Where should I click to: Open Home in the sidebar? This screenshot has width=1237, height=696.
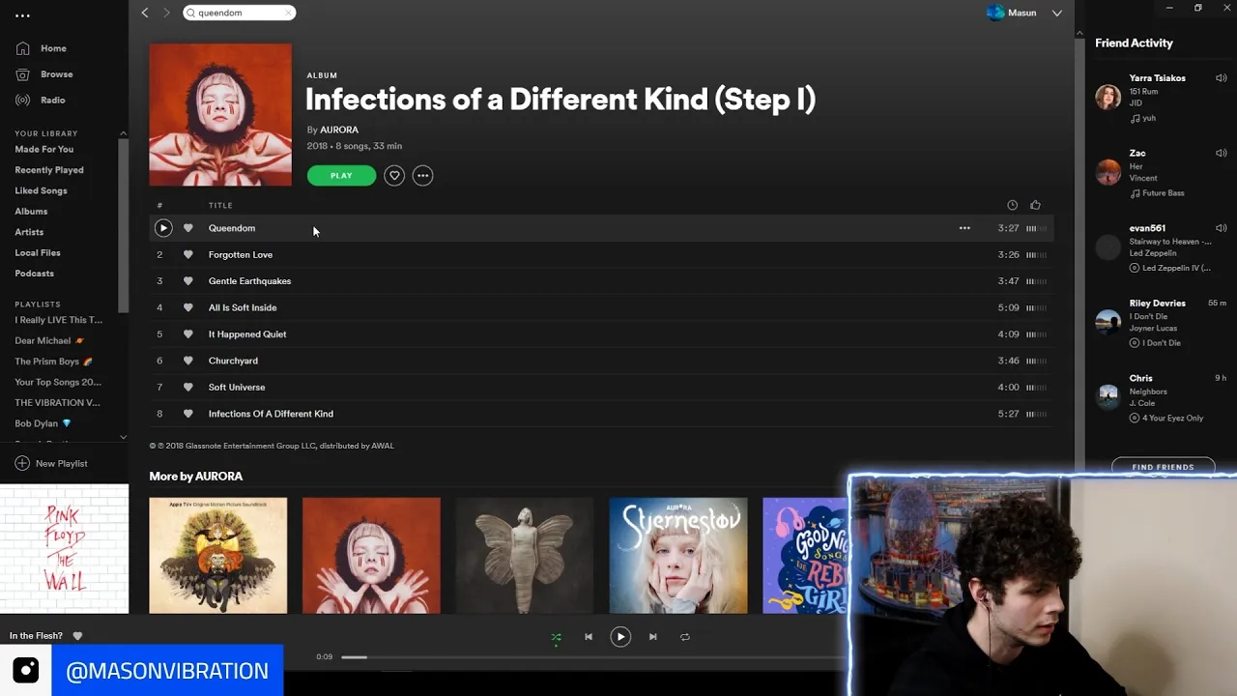pyautogui.click(x=53, y=48)
